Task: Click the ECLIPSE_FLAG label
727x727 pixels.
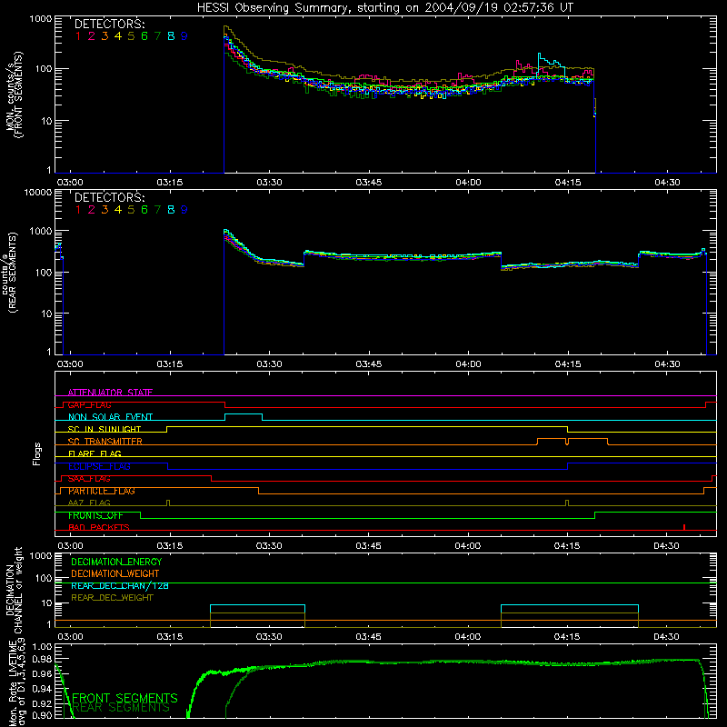Action: pos(99,466)
